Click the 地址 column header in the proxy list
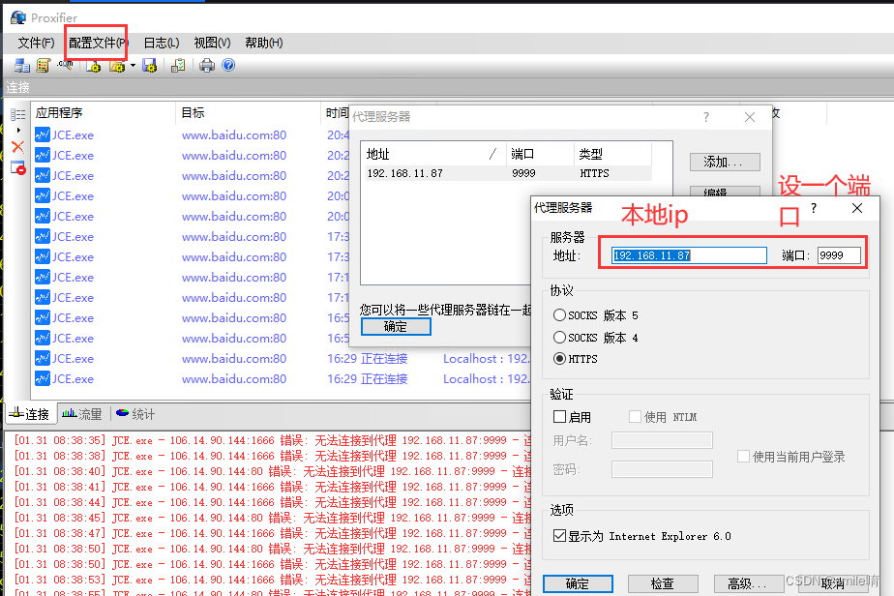The image size is (894, 596). [x=434, y=154]
